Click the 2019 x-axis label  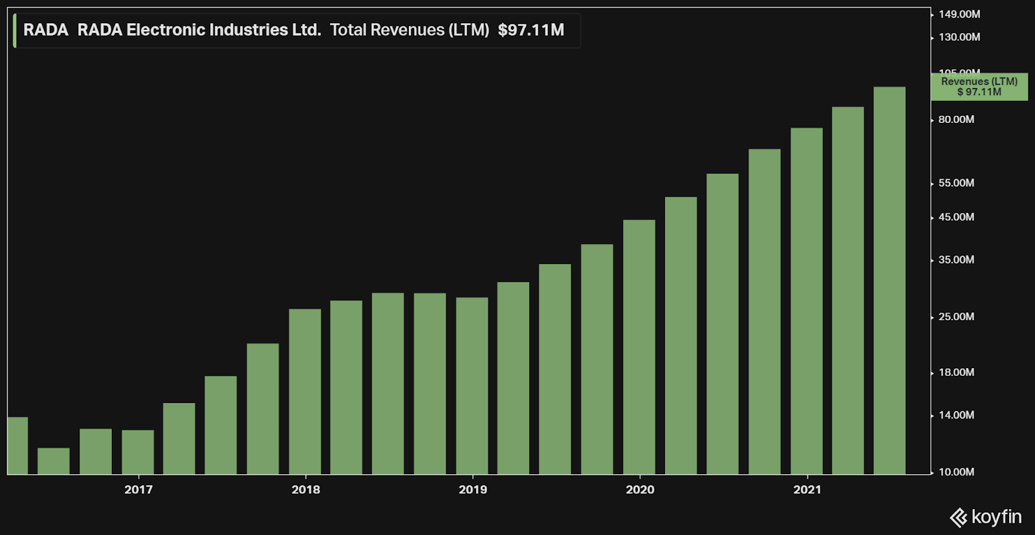pyautogui.click(x=473, y=490)
